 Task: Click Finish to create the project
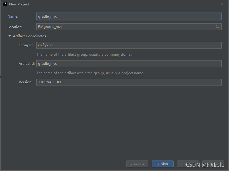[163, 164]
